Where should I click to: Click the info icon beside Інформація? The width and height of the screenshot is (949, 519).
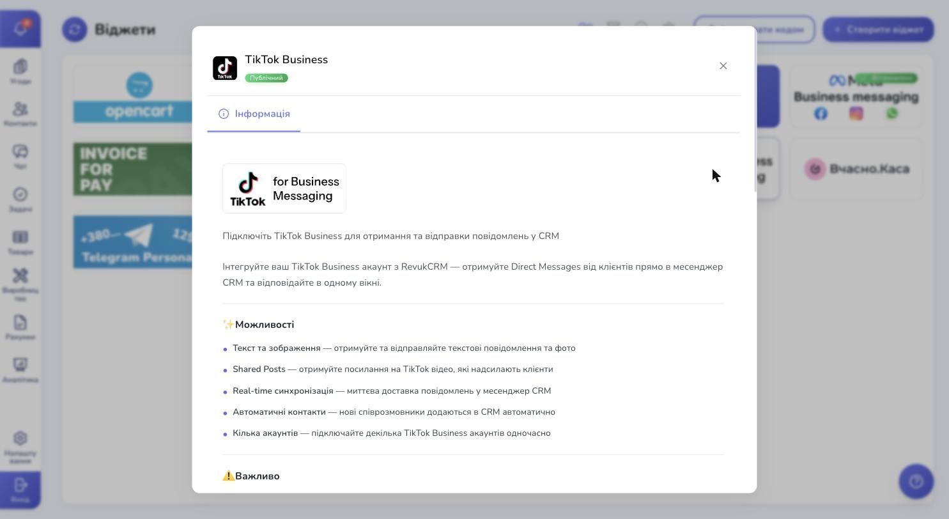coord(224,114)
